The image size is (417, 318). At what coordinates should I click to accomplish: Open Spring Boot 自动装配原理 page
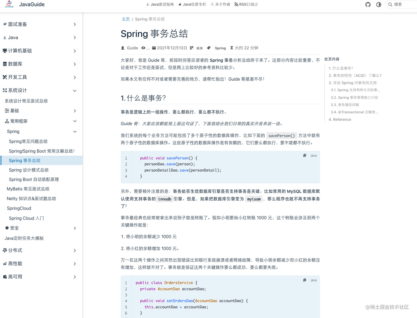34,179
